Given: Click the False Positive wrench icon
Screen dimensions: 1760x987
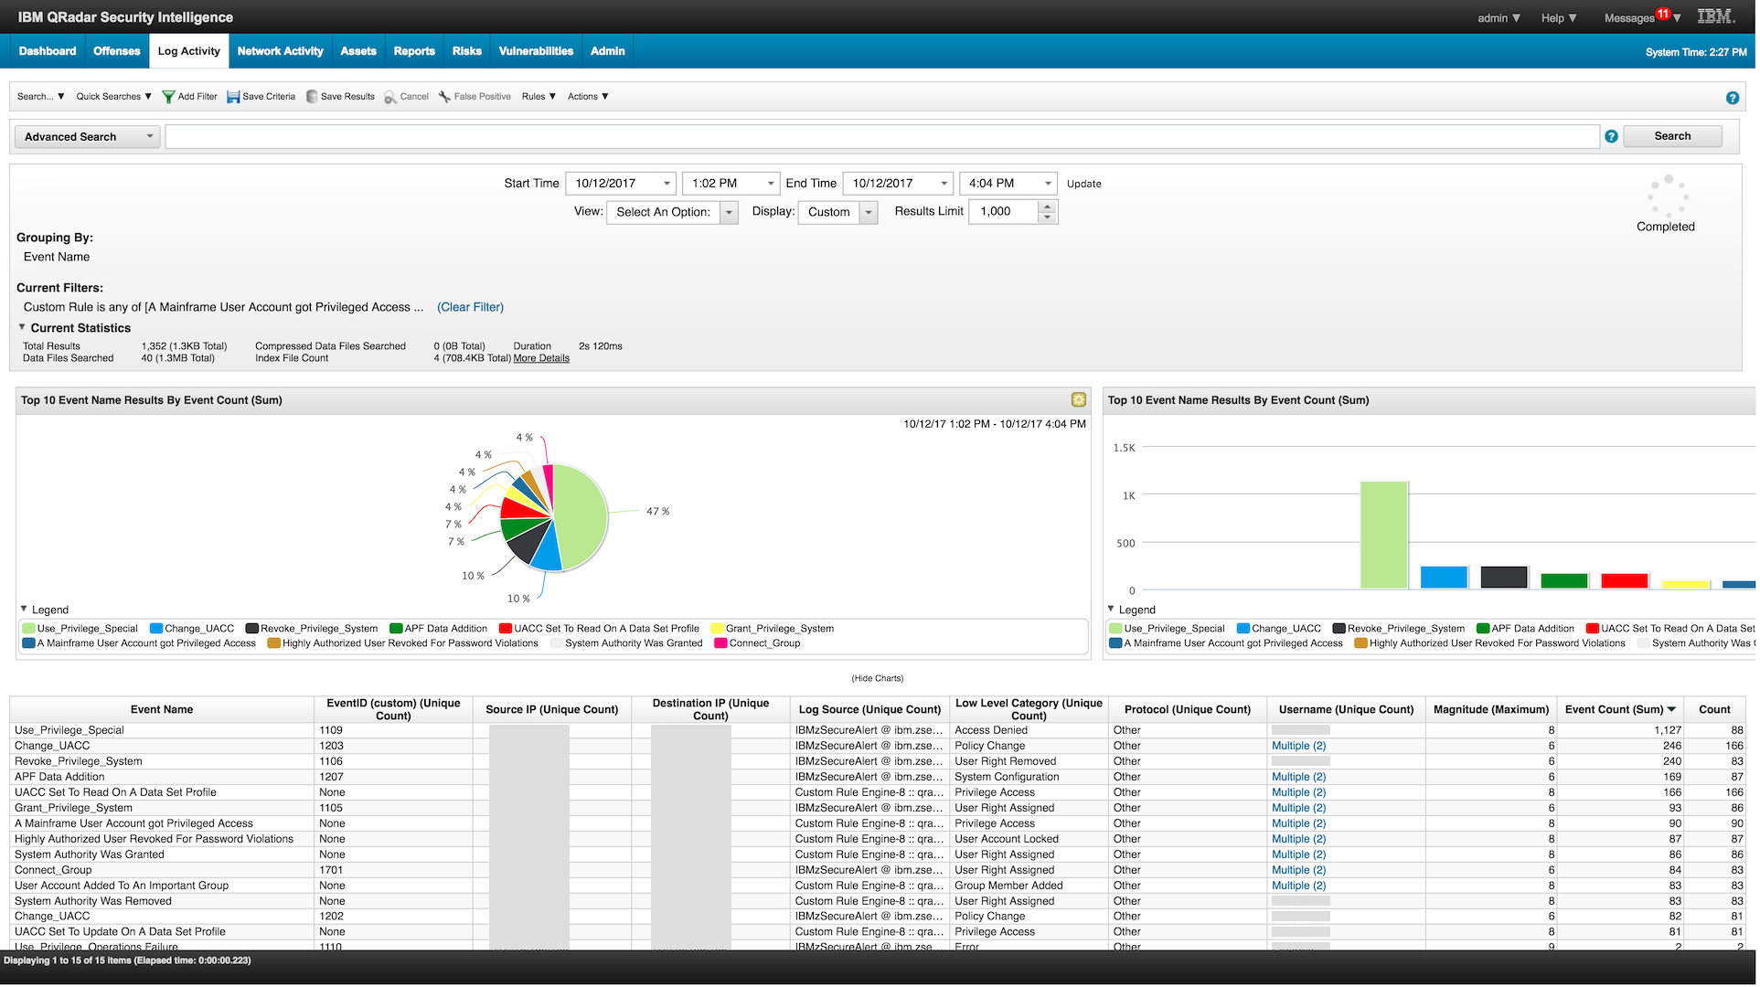Looking at the screenshot, I should [444, 97].
